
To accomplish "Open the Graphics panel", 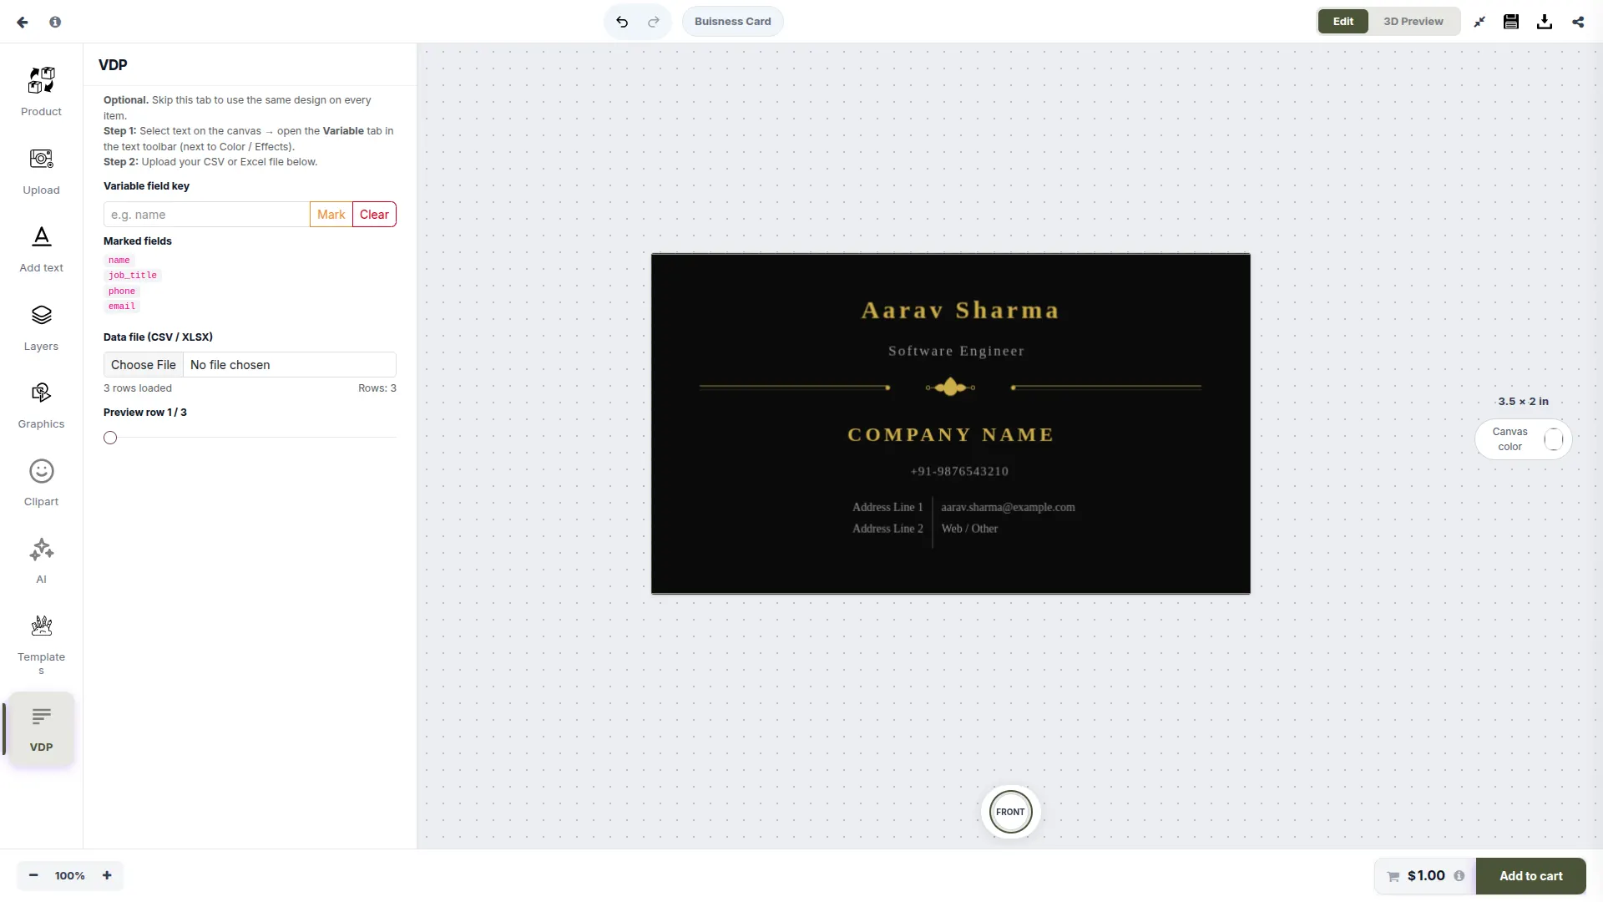I will [41, 405].
